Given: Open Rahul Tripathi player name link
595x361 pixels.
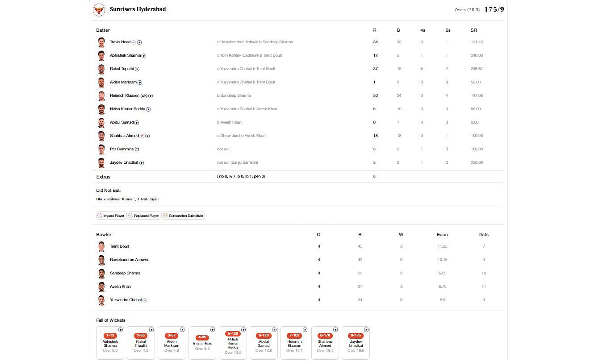Looking at the screenshot, I should (122, 69).
